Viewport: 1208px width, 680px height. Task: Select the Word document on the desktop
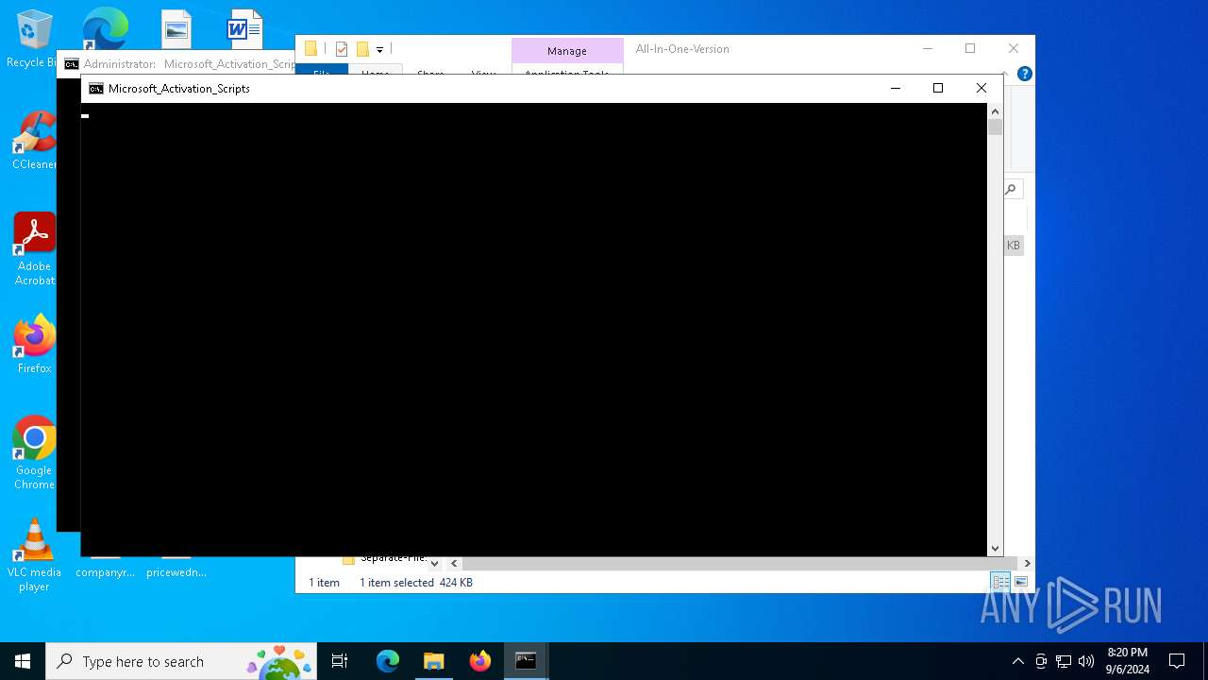244,29
